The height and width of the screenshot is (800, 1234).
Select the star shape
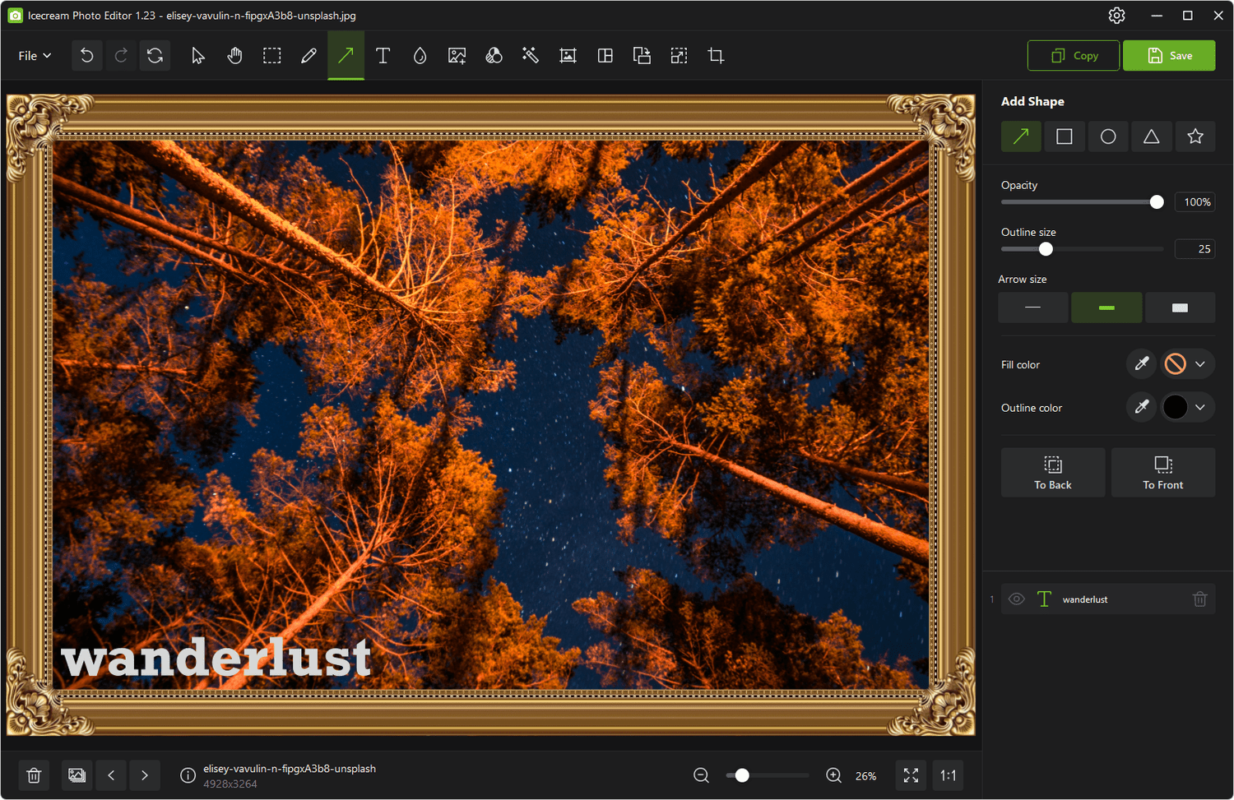1195,136
